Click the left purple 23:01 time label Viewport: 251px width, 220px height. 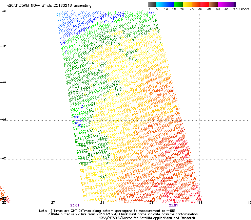(75, 205)
